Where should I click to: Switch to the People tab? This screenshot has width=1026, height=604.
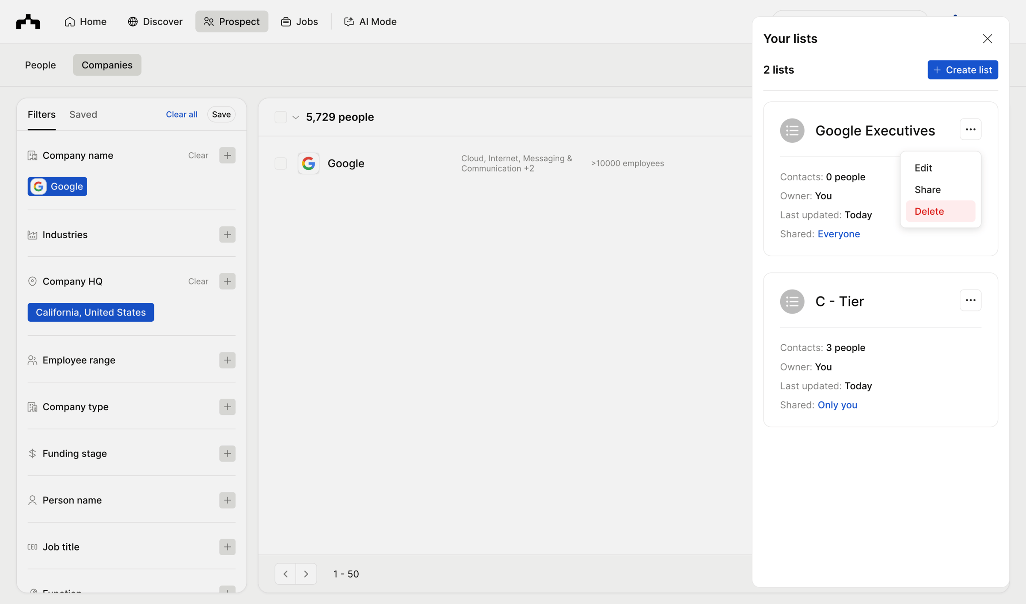pos(40,65)
